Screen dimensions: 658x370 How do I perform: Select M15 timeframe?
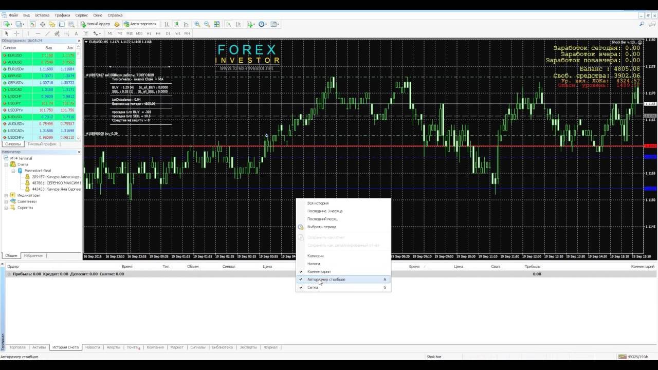tap(129, 33)
